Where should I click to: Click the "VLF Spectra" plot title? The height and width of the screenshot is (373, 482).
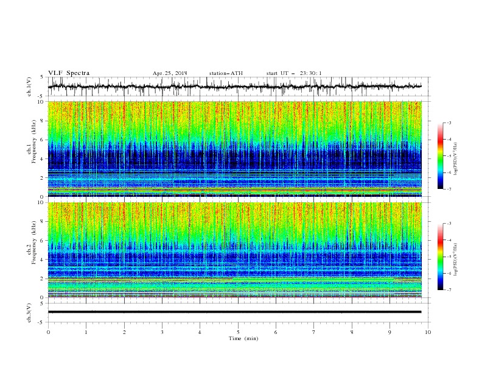(69, 73)
